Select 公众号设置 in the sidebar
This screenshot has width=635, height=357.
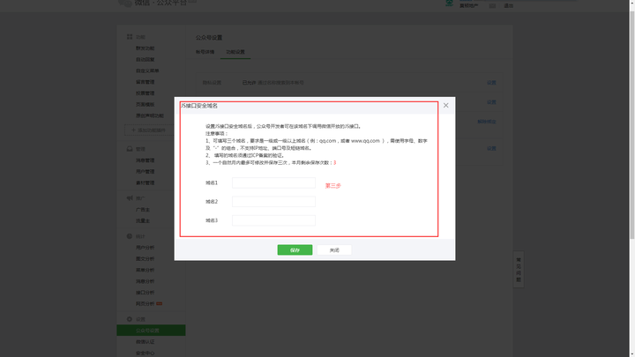coord(151,331)
